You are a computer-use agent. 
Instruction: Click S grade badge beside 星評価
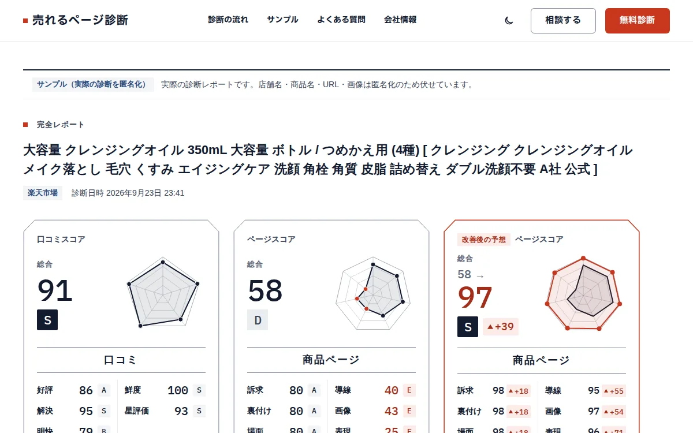point(199,411)
